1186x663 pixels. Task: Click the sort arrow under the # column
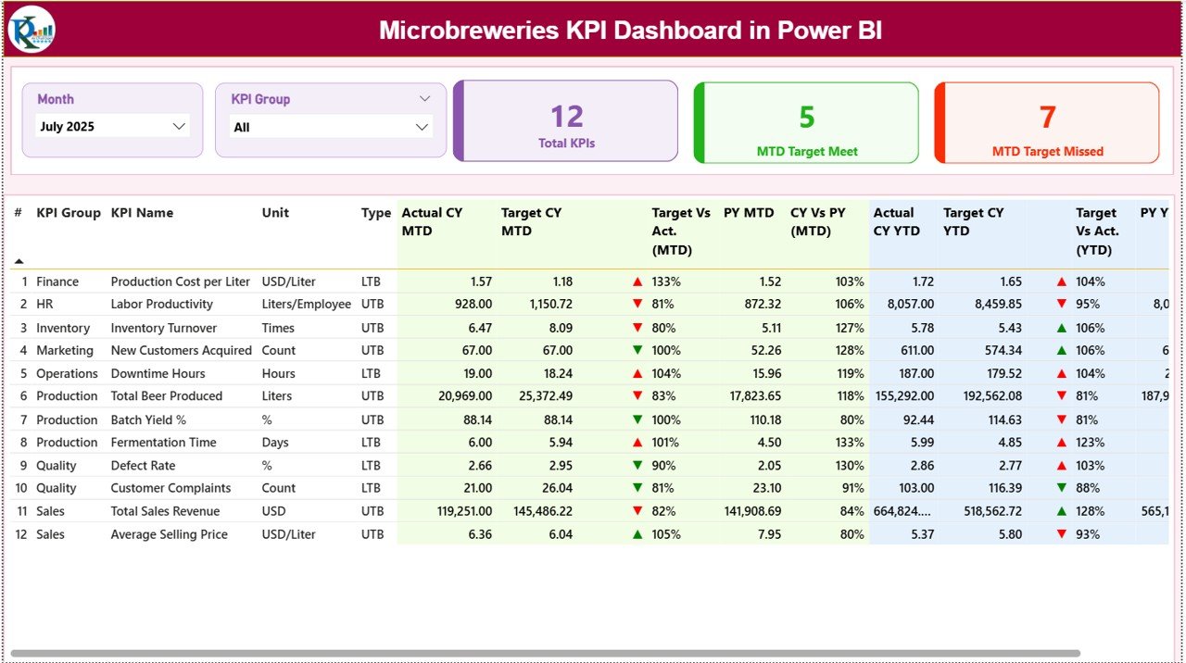(19, 261)
